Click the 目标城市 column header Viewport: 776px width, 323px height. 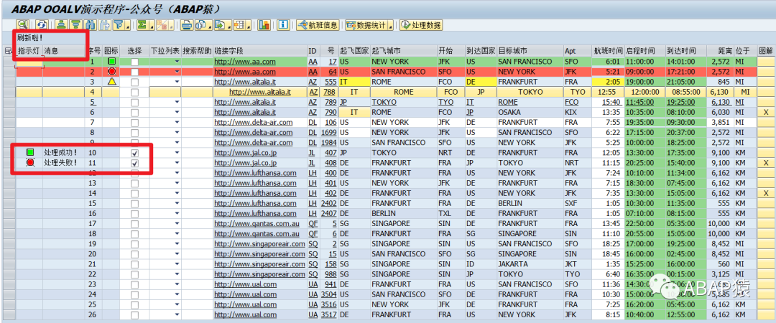coord(530,50)
